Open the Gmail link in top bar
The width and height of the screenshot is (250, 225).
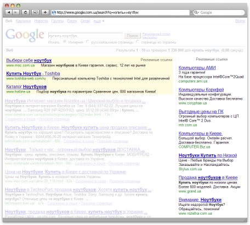pos(85,21)
